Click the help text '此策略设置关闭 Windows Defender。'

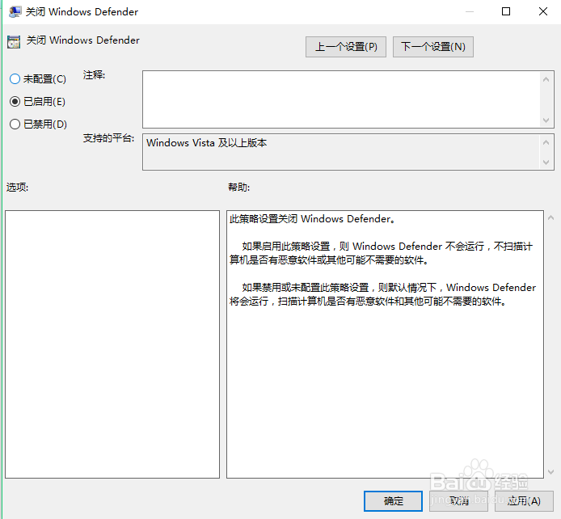tap(312, 218)
